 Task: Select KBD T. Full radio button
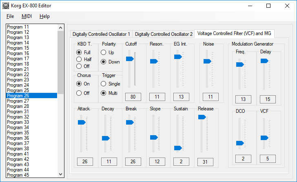pyautogui.click(x=83, y=53)
